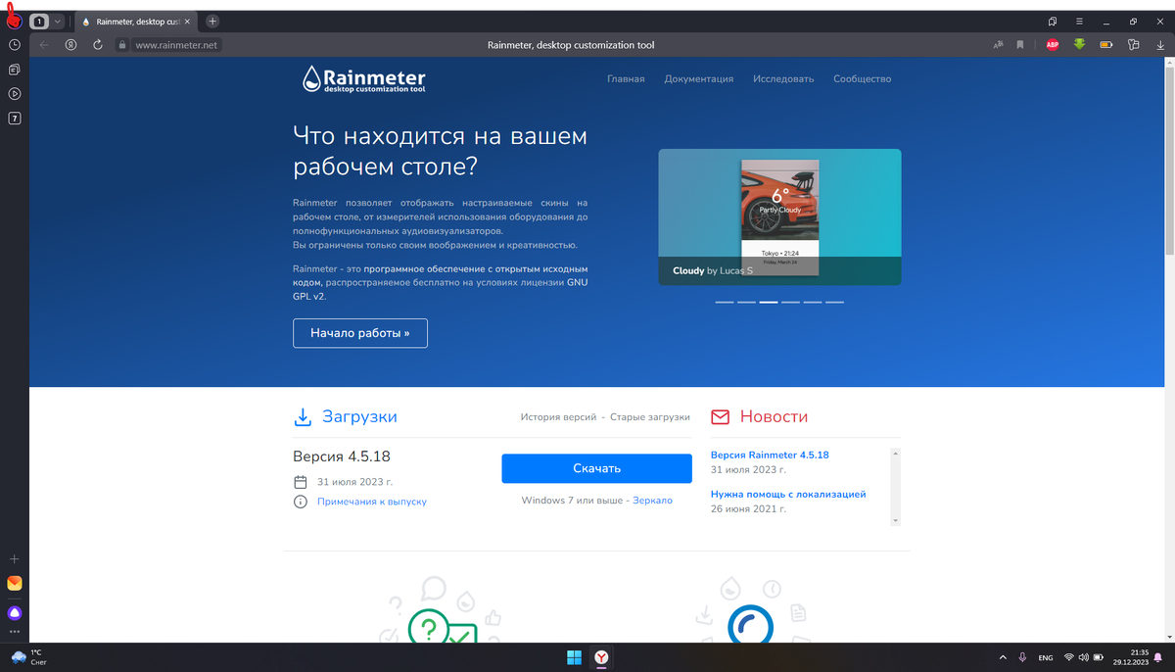The height and width of the screenshot is (672, 1175).
Task: Switch the ENG input language indicator
Action: (1046, 656)
